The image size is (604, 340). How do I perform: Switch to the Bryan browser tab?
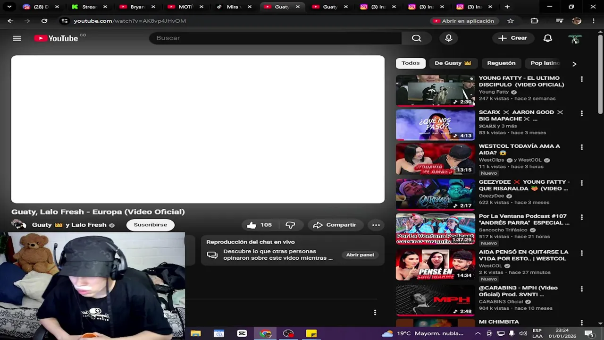coord(137,7)
